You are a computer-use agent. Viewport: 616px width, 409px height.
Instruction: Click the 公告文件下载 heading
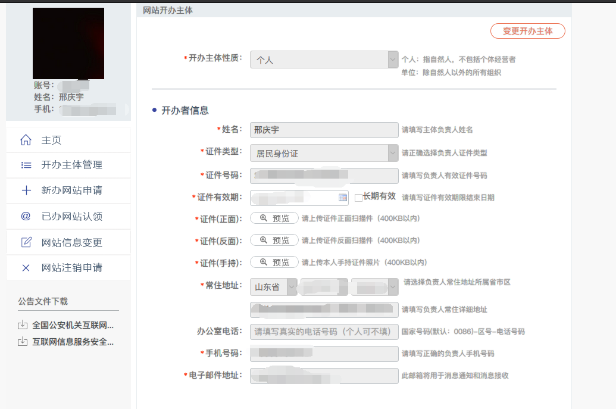click(43, 301)
